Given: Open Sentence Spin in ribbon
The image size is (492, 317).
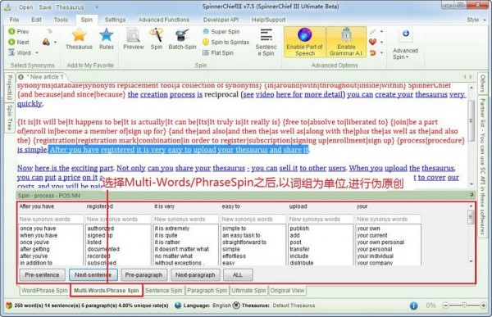Looking at the screenshot, I should point(266,43).
